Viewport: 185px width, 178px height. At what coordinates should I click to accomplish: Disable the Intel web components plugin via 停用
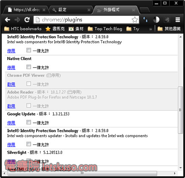point(11,51)
